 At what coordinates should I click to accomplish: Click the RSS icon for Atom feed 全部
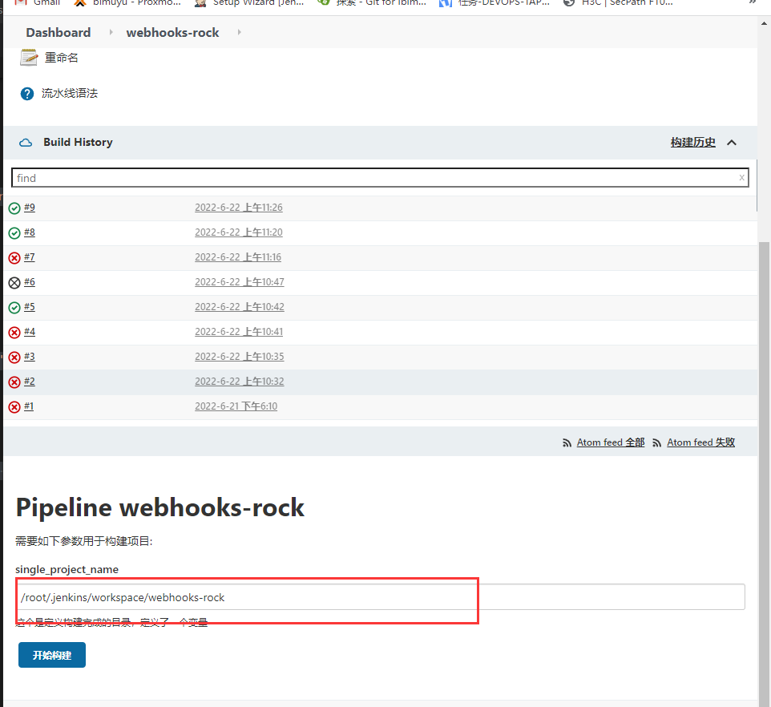click(x=568, y=442)
